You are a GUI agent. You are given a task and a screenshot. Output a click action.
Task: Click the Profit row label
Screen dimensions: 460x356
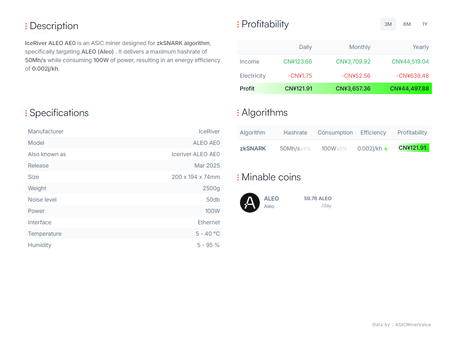(x=247, y=88)
